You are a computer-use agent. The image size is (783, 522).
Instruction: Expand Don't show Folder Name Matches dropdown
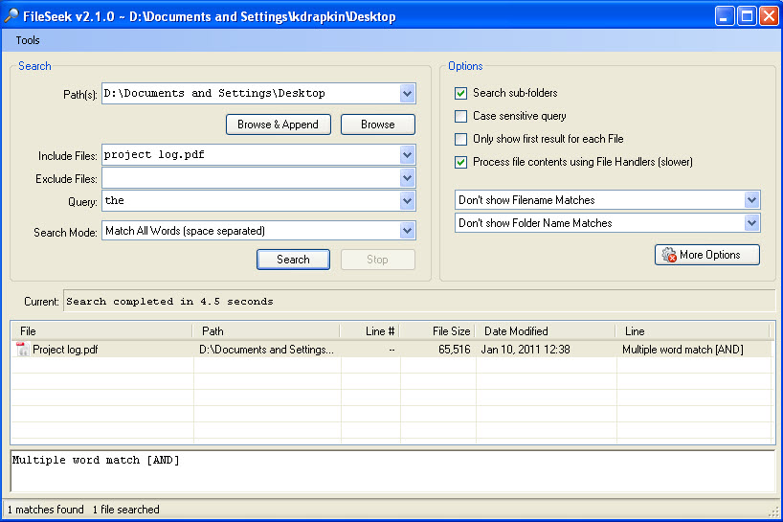point(751,223)
